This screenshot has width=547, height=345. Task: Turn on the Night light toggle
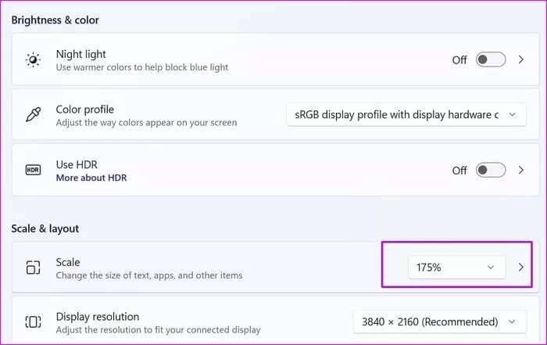(491, 59)
